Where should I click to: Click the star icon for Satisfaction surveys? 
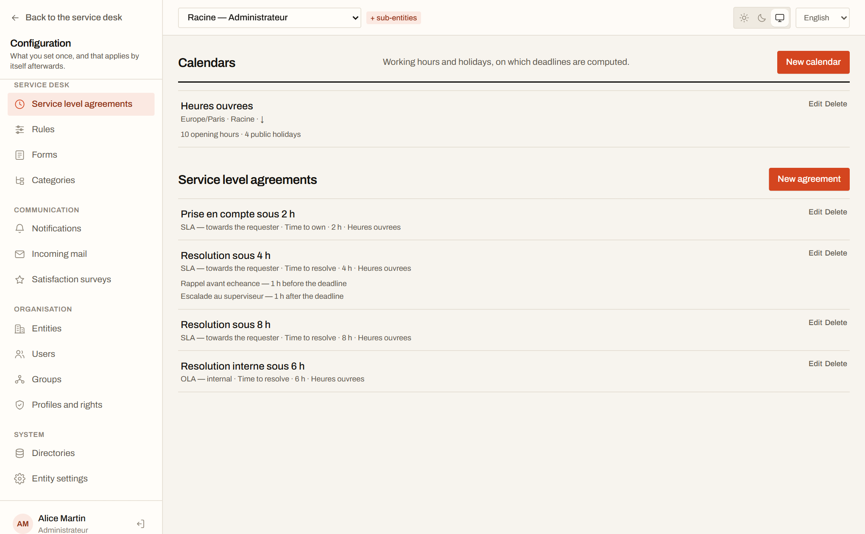tap(20, 280)
